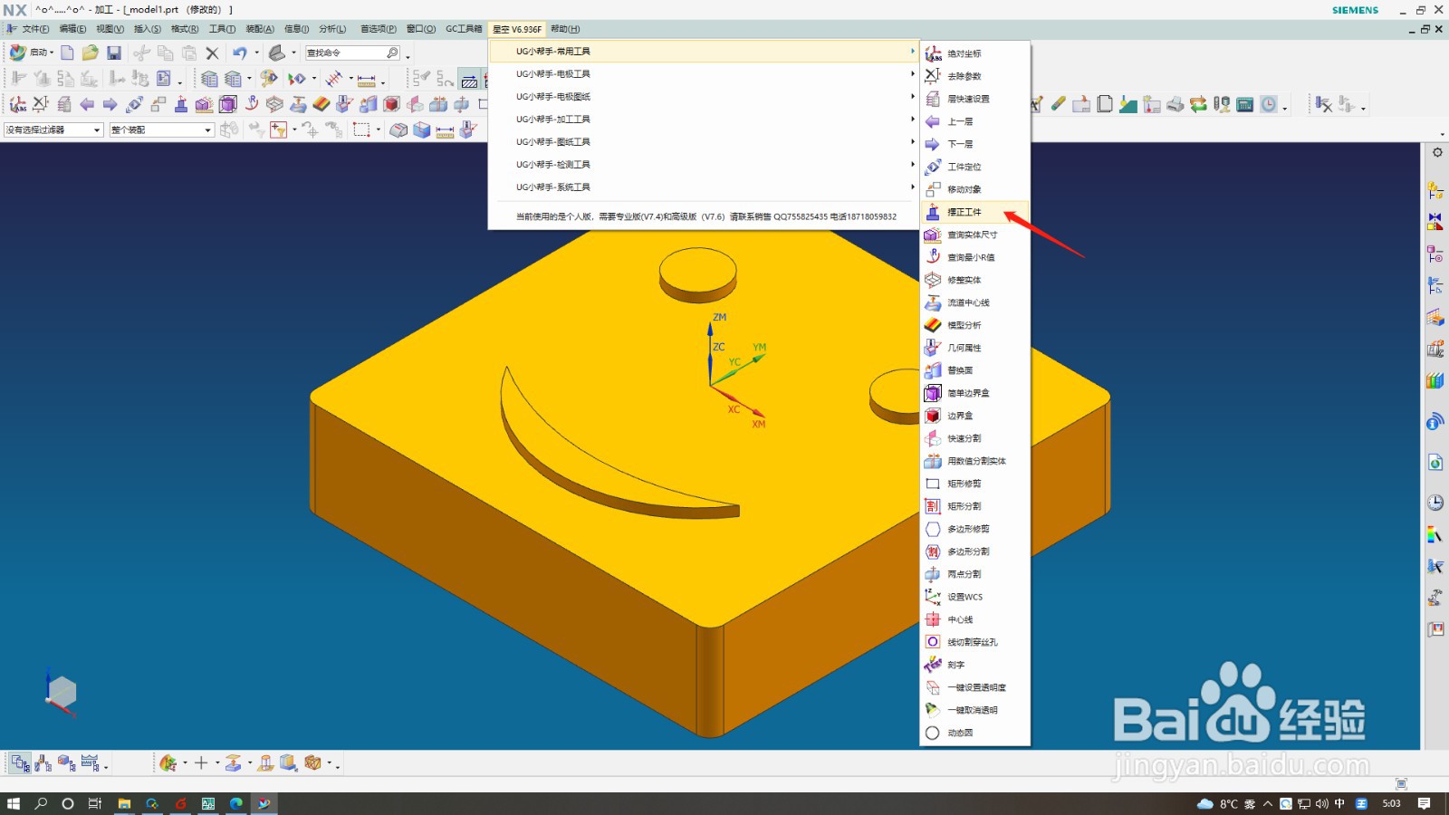The height and width of the screenshot is (815, 1449).
Task: Choose 替换面 from the submenu
Action: (974, 370)
